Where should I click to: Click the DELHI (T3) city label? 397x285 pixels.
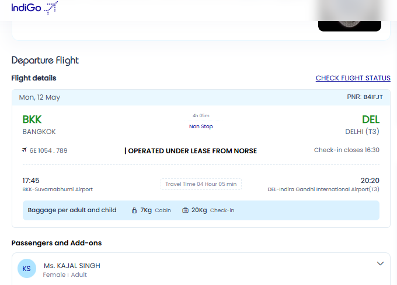click(x=362, y=132)
